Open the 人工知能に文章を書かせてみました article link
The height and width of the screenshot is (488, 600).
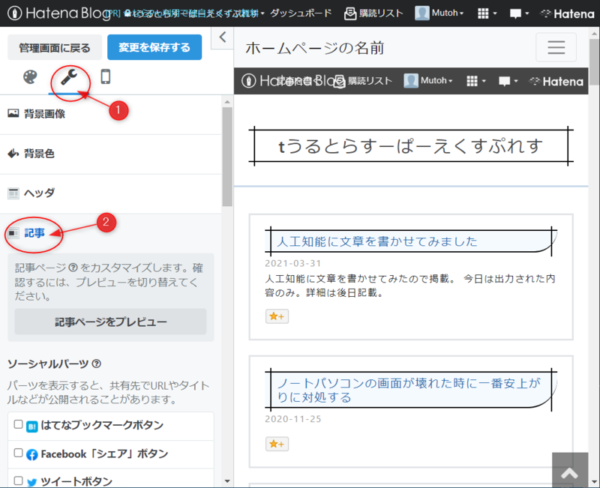373,240
